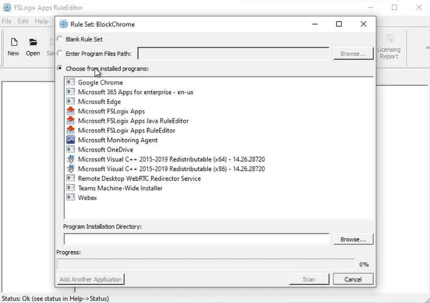The width and height of the screenshot is (430, 303).
Task: Select Visual C++ 2015-2019 Redistributable (x86) text
Action: tap(171, 169)
